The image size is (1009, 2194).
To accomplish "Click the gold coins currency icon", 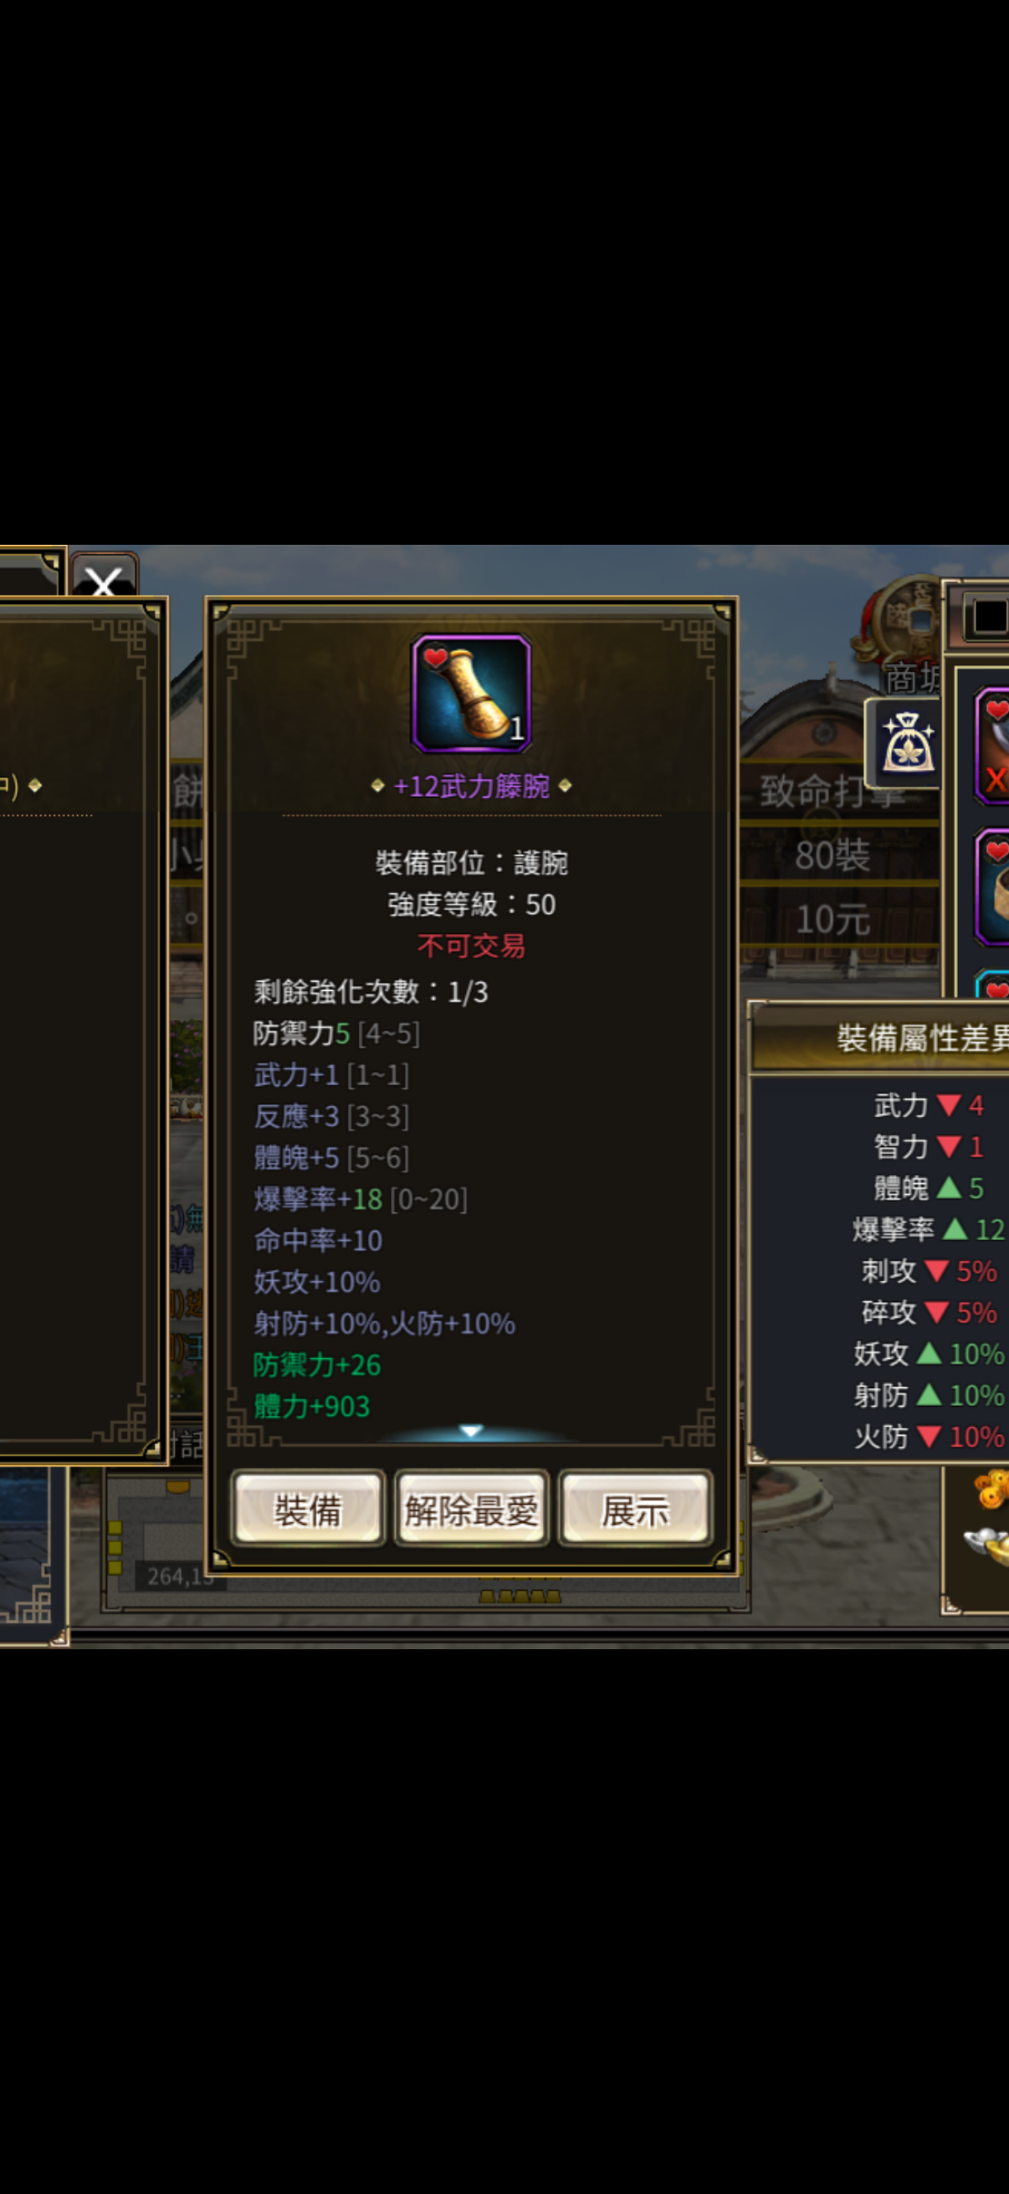I will click(x=992, y=1489).
